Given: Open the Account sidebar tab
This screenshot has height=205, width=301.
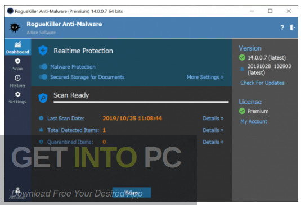Looking at the screenshot, I should pyautogui.click(x=17, y=193).
